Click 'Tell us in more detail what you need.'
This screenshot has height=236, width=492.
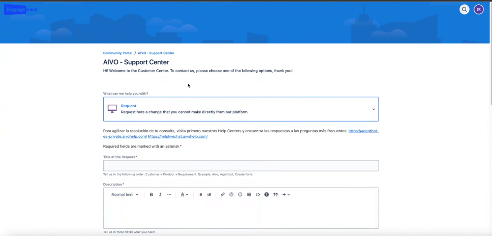click(x=129, y=232)
